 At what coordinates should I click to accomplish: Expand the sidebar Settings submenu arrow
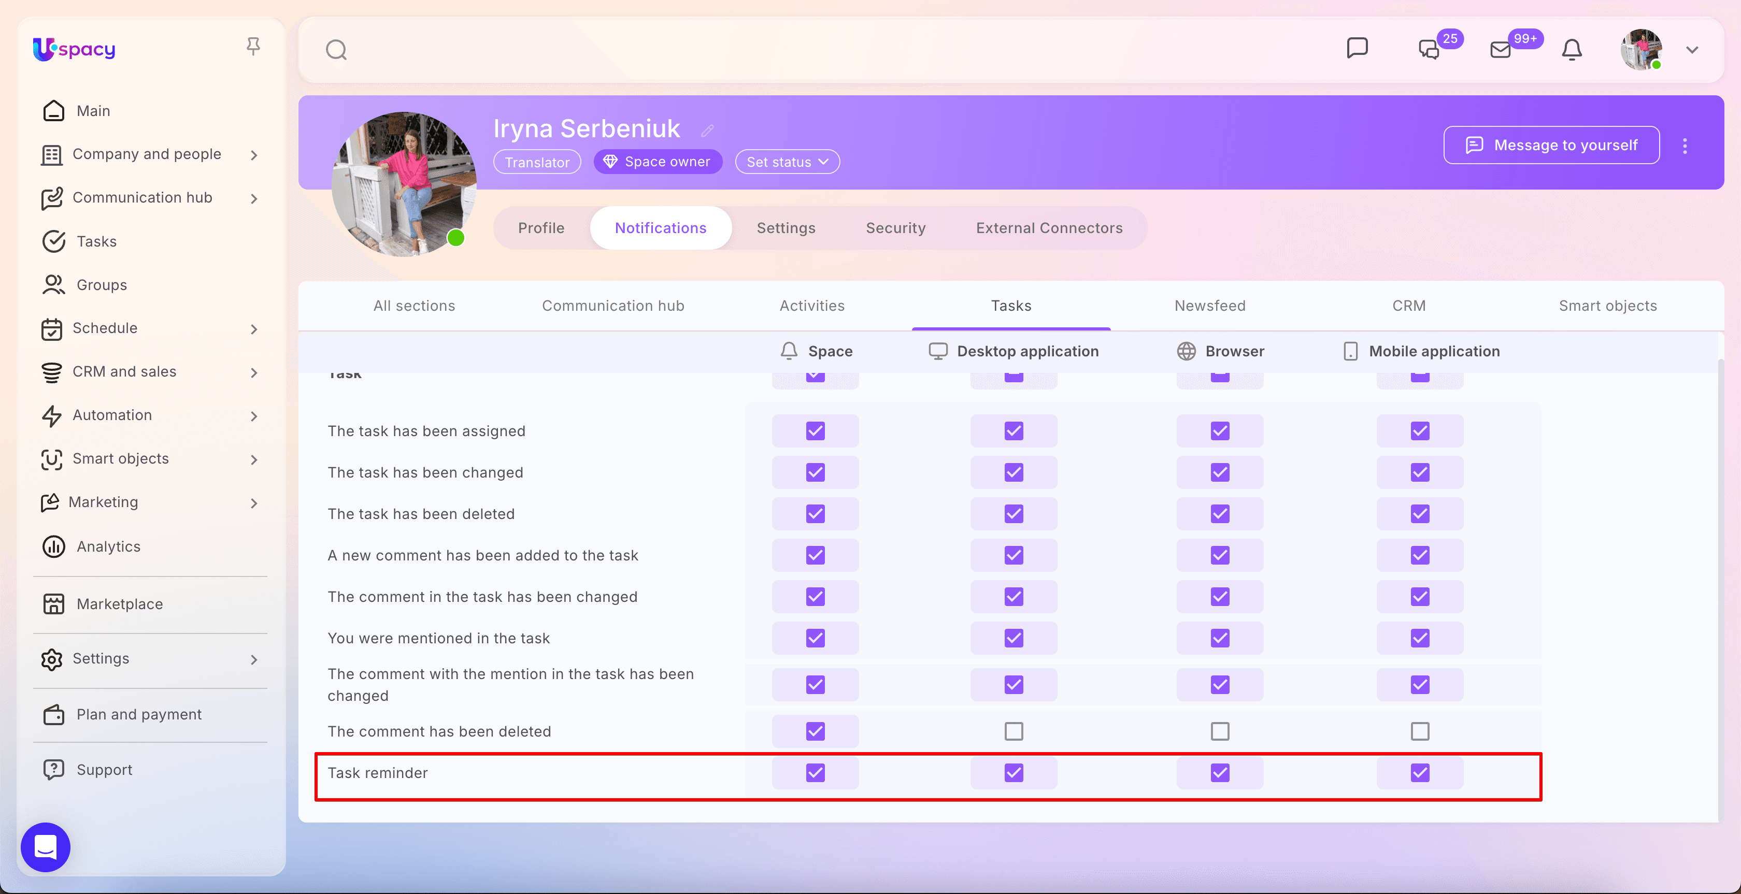[x=253, y=659]
